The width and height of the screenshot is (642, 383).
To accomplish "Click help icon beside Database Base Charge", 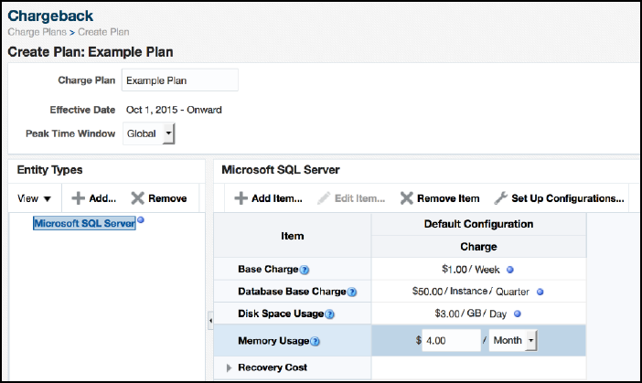I will click(352, 293).
